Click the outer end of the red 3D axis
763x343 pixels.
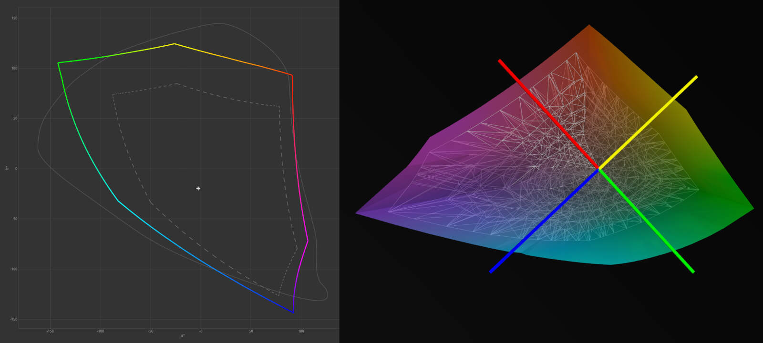[499, 61]
